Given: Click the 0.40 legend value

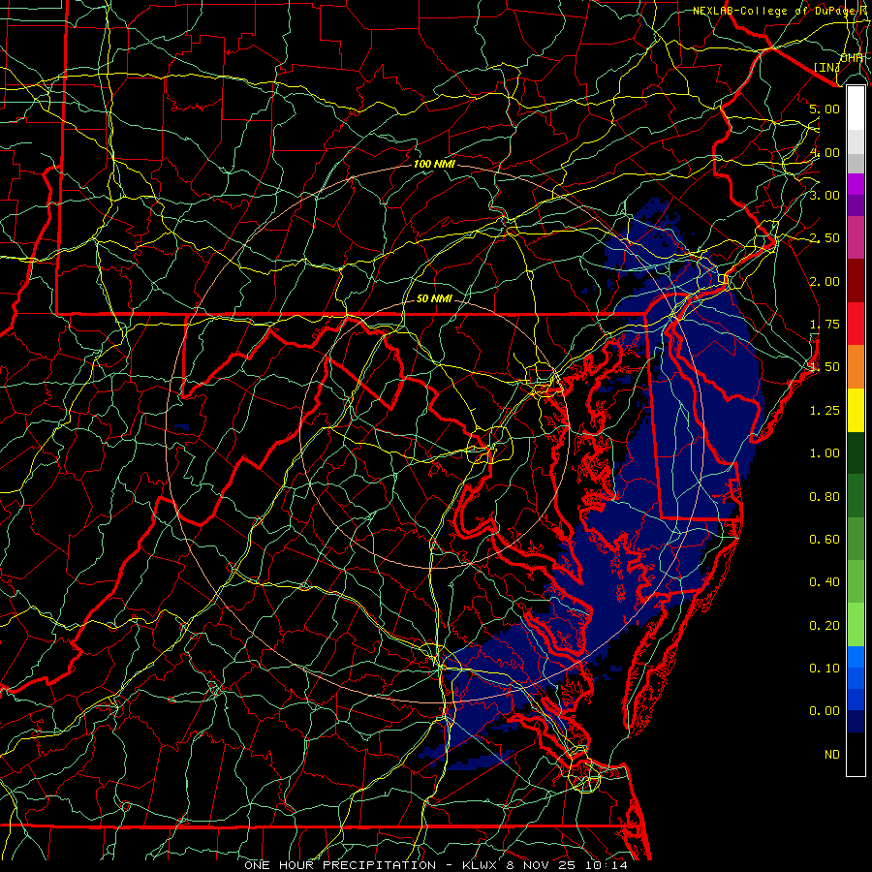Looking at the screenshot, I should pos(825,582).
